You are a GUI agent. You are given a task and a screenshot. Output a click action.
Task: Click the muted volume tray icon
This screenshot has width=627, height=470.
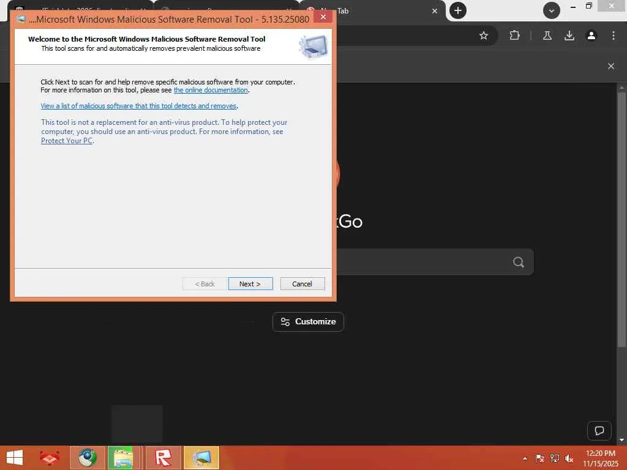569,458
